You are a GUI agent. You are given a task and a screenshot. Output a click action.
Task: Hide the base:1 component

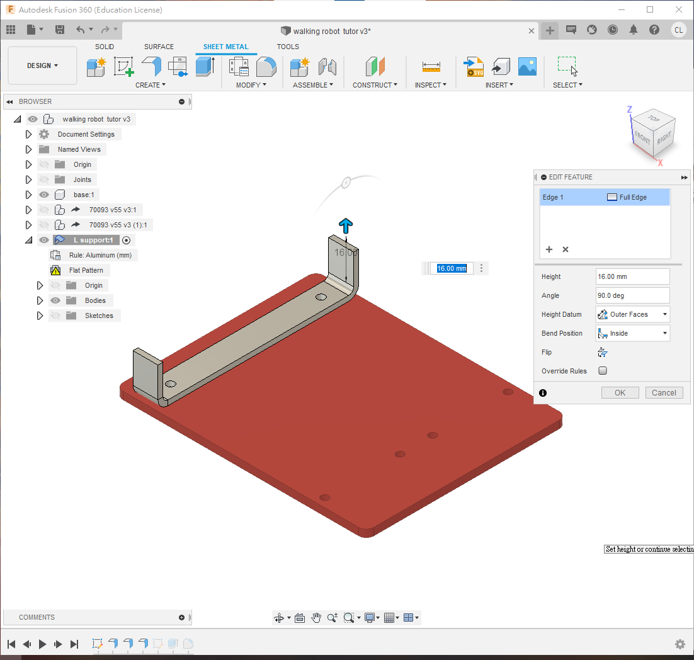44,195
